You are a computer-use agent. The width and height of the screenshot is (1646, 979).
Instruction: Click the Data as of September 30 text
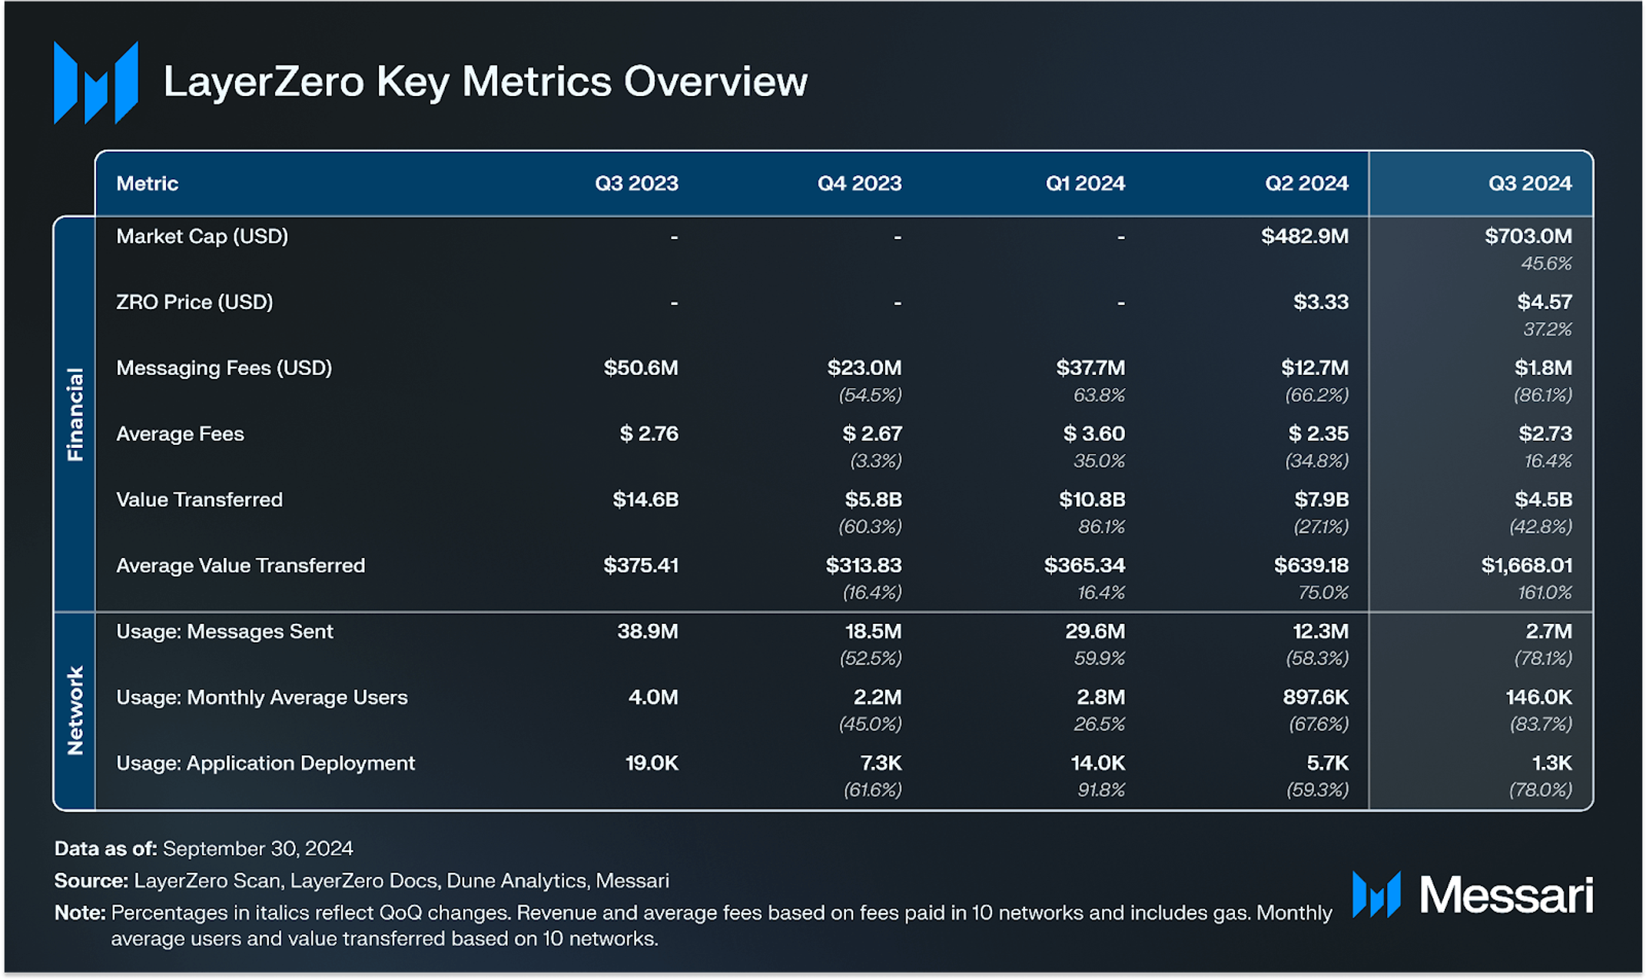204,848
